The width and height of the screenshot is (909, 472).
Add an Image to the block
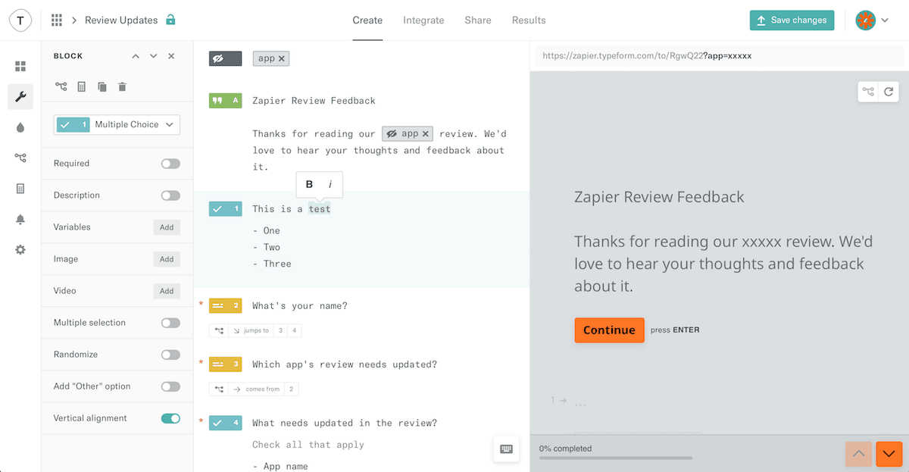tap(167, 259)
